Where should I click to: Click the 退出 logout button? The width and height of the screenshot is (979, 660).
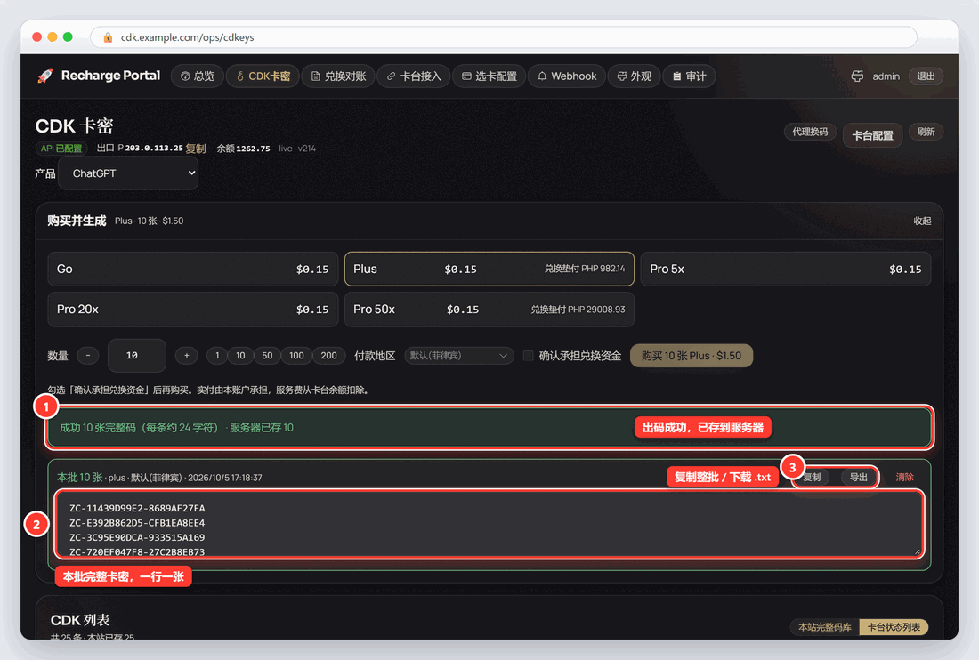(x=926, y=76)
